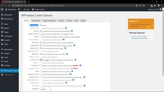
Task: Click the info icon for Widget Cache
Action: click(x=66, y=28)
